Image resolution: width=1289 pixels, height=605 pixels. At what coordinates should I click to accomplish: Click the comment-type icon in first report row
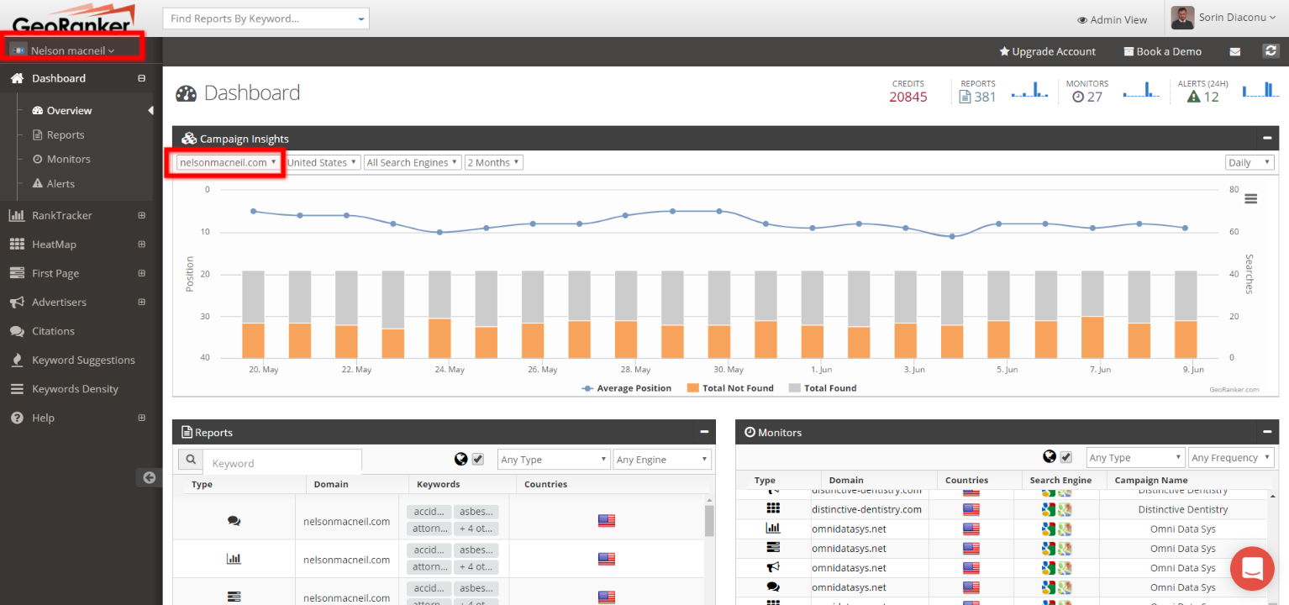coord(234,521)
